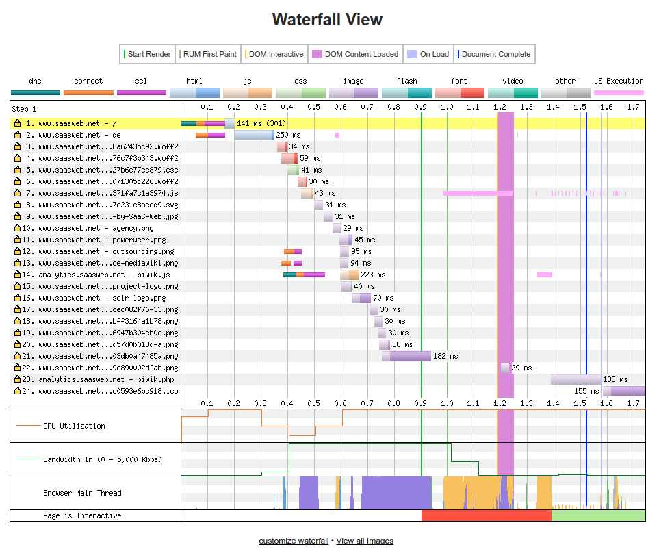Click lock icon beside ce-mediawiki.png request
This screenshot has height=549, width=659.
[x=17, y=263]
